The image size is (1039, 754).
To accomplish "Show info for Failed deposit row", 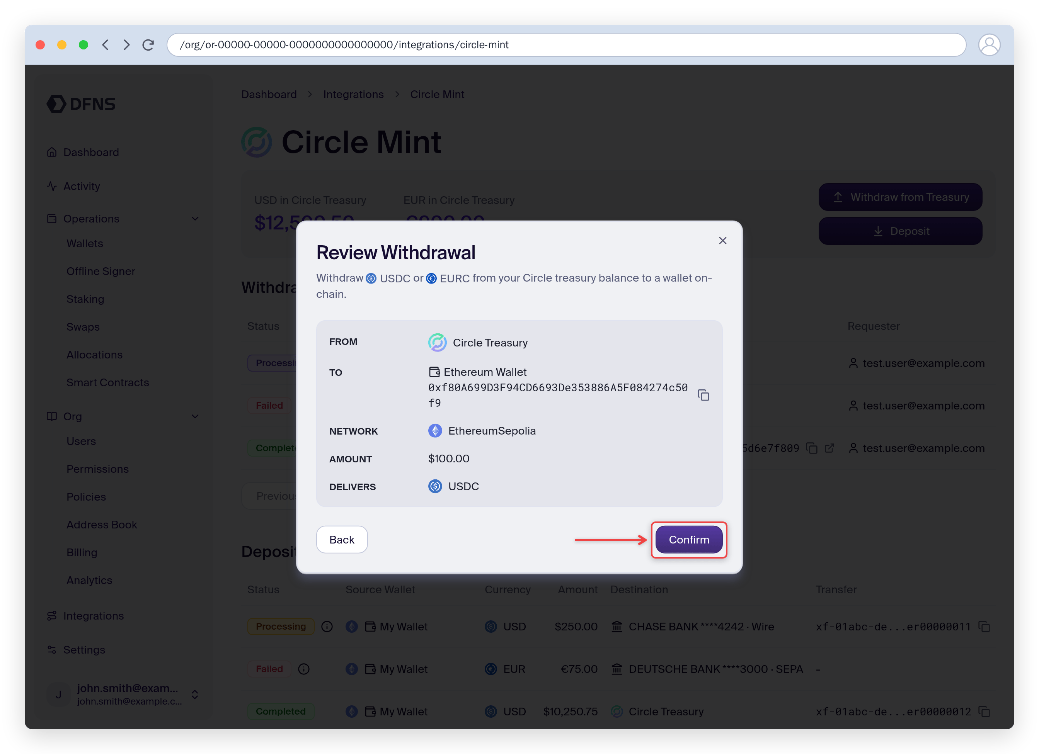I will point(304,669).
